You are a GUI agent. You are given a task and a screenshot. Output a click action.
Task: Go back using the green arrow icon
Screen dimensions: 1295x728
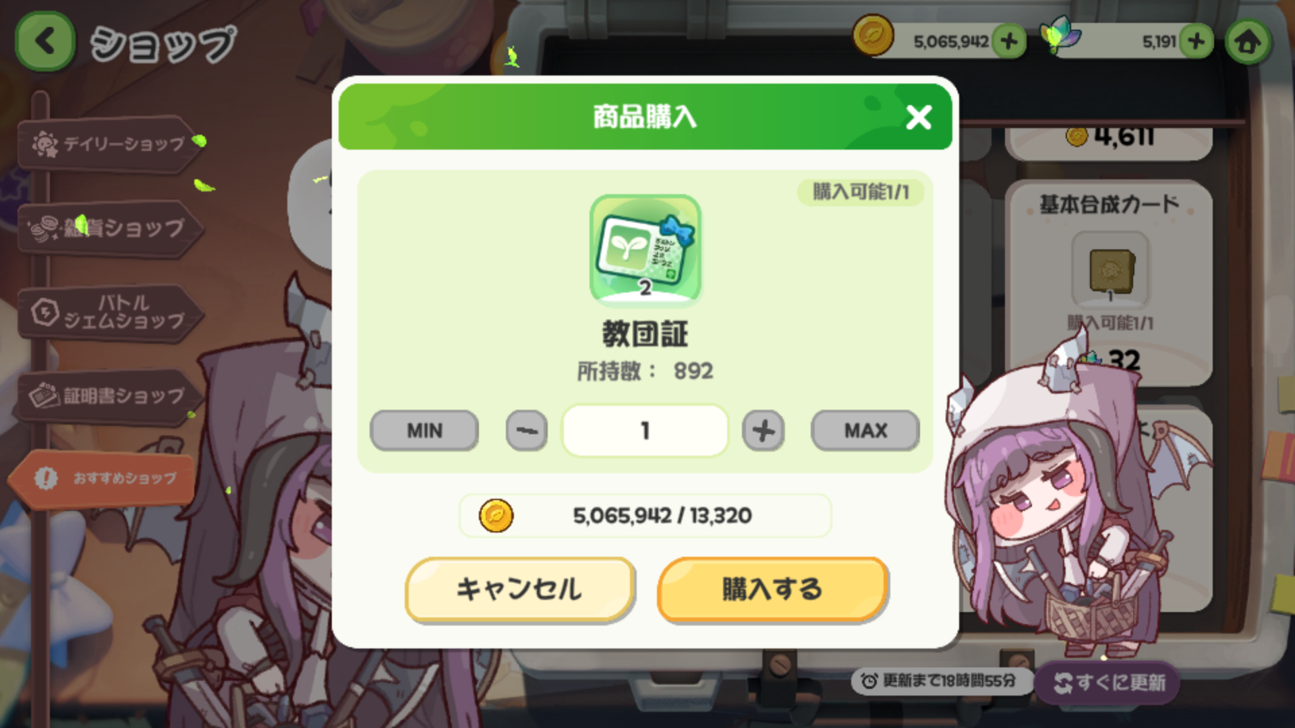[x=45, y=42]
